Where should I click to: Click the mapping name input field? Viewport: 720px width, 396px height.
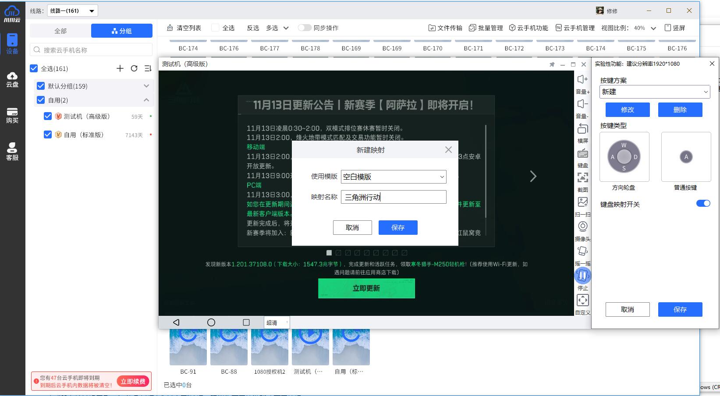pyautogui.click(x=393, y=197)
